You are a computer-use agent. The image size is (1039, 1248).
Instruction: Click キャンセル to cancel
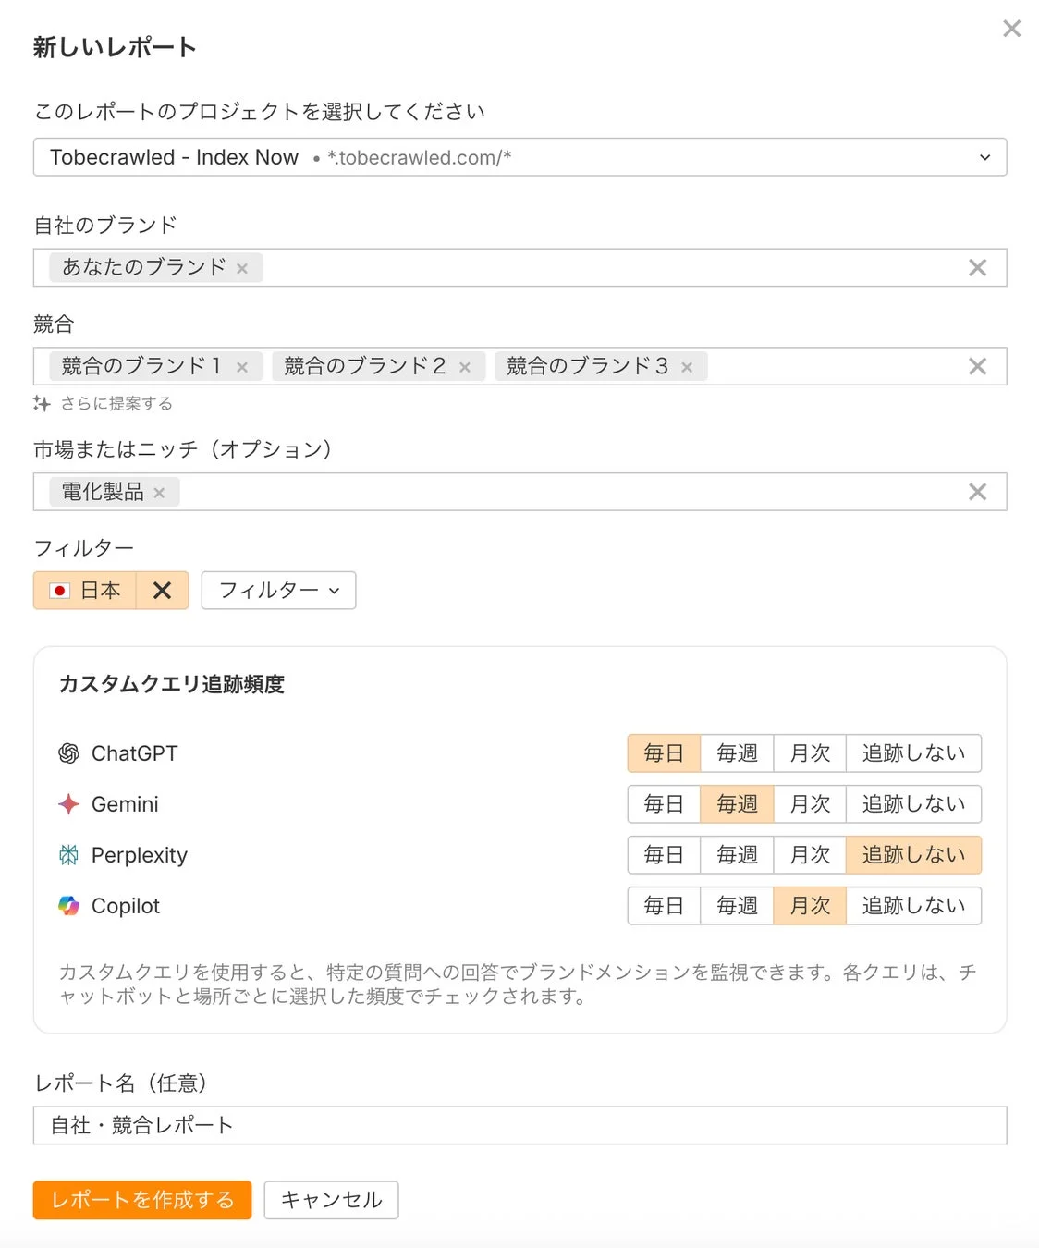(x=331, y=1200)
